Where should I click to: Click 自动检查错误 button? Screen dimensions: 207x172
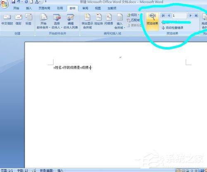point(173,28)
